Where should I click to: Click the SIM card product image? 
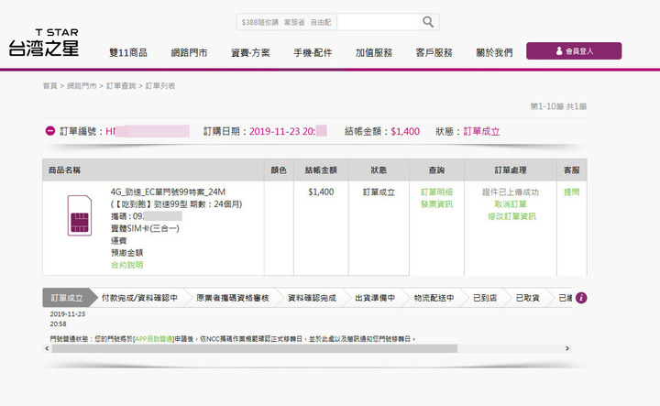click(80, 215)
